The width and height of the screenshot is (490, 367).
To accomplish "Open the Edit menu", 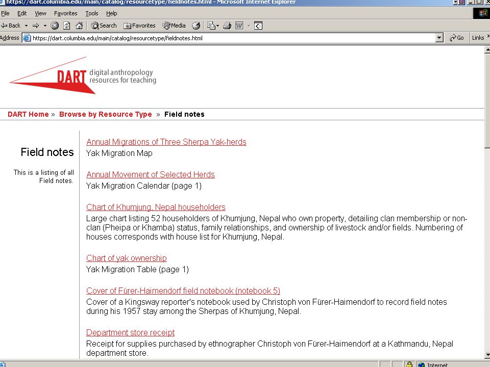I will coord(22,13).
